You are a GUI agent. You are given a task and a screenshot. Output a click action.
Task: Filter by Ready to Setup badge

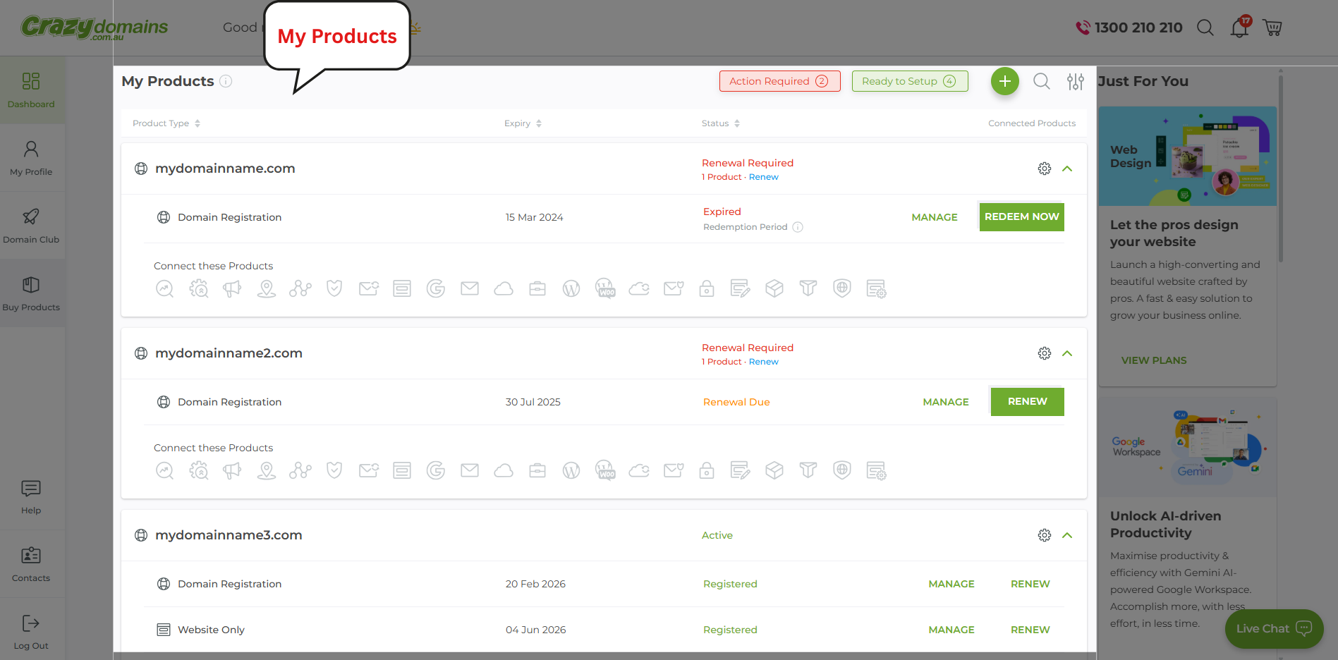click(910, 81)
